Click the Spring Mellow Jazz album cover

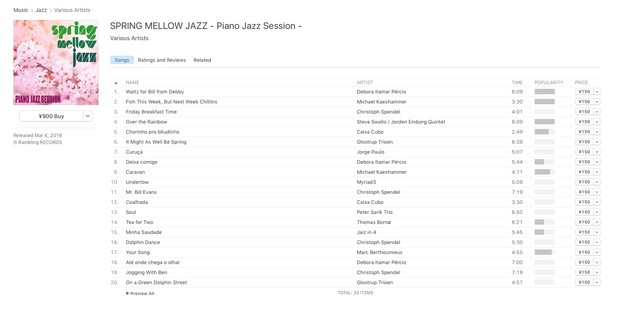[56, 63]
